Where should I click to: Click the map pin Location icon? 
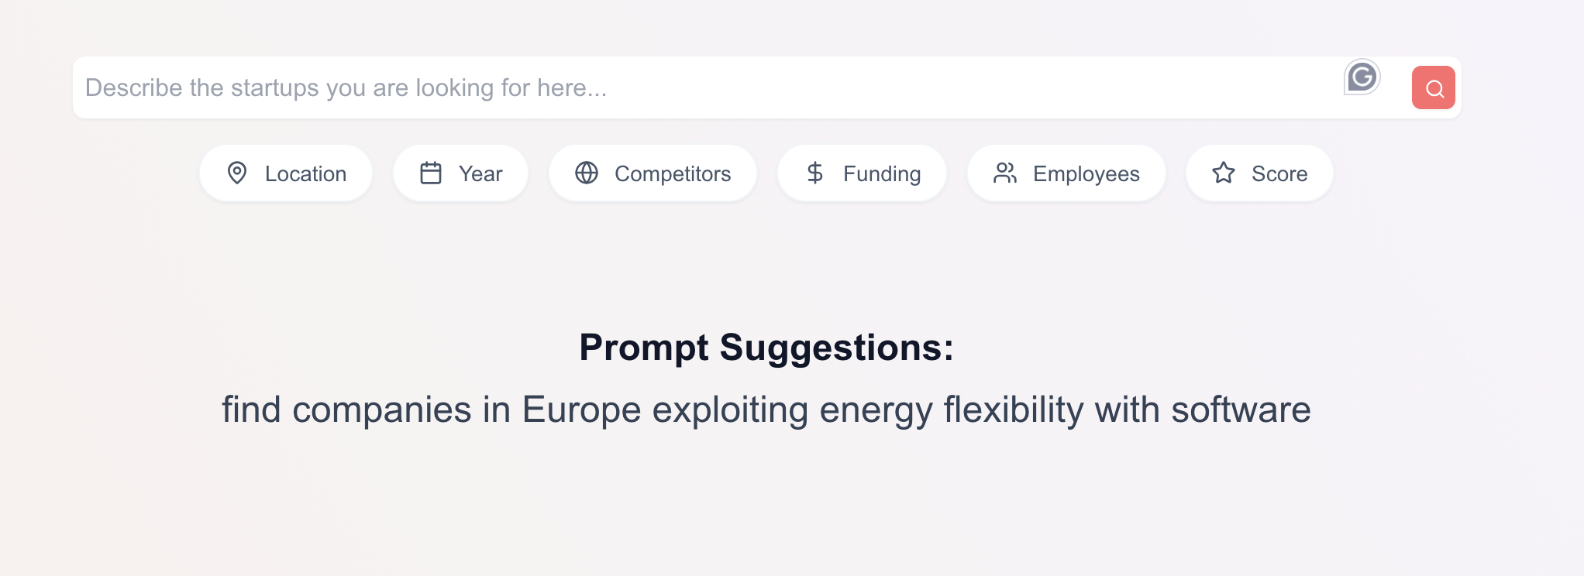[237, 173]
